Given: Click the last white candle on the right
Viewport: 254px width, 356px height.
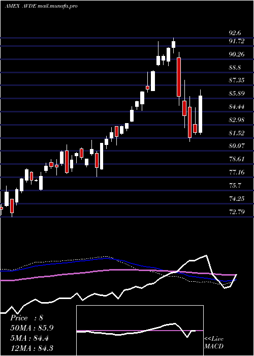Looking at the screenshot, I should click(x=200, y=114).
